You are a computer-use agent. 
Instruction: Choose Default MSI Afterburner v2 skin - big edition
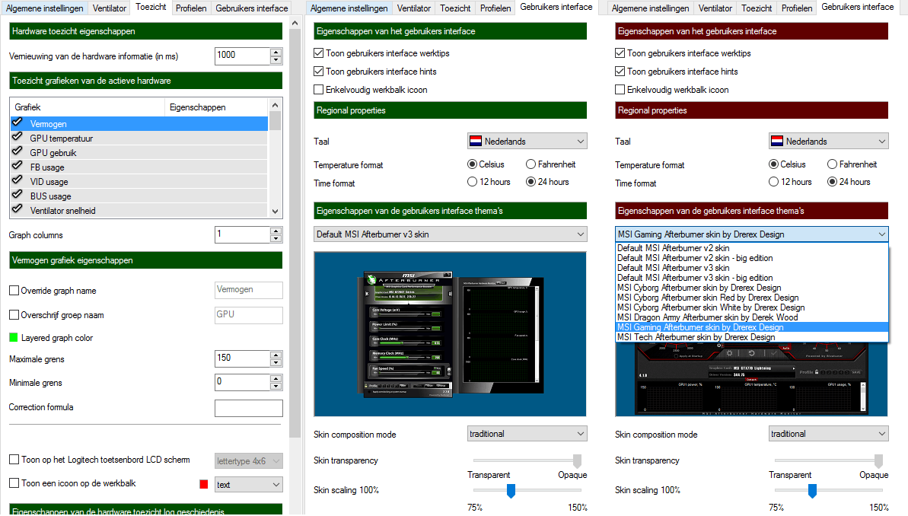click(752, 258)
